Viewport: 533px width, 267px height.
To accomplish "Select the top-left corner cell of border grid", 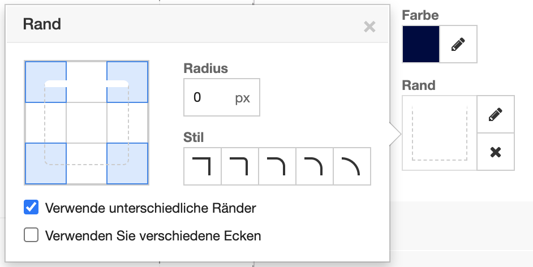I will (x=46, y=81).
